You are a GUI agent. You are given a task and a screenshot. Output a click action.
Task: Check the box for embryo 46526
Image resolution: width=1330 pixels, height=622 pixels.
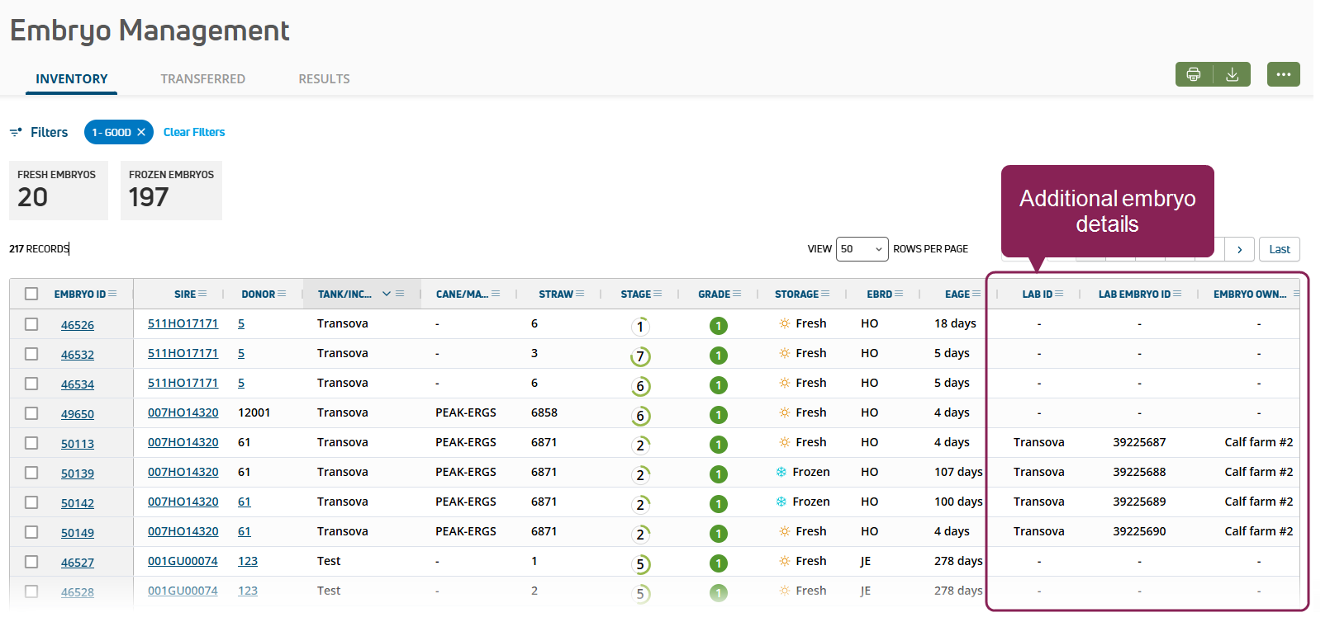31,324
